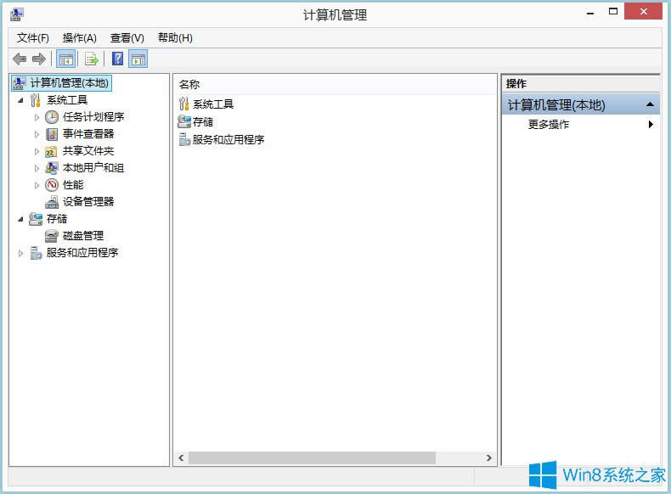Expand the 任务计划程序 tree node
The width and height of the screenshot is (671, 494).
tap(37, 117)
